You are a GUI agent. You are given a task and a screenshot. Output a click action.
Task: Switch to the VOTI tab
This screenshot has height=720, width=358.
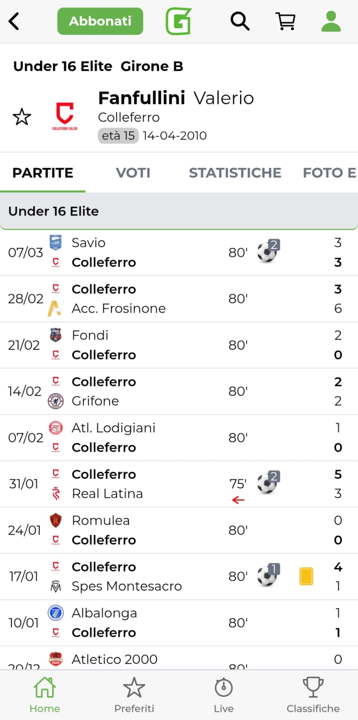133,173
